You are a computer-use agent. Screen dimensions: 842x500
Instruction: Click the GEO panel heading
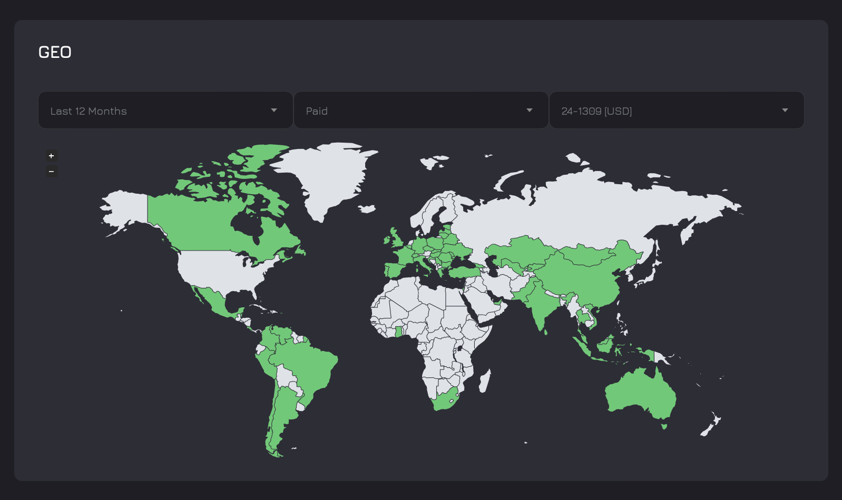55,52
